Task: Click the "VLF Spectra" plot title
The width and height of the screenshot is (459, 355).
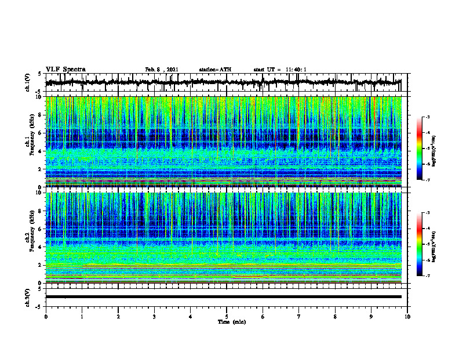Action: pyautogui.click(x=65, y=70)
